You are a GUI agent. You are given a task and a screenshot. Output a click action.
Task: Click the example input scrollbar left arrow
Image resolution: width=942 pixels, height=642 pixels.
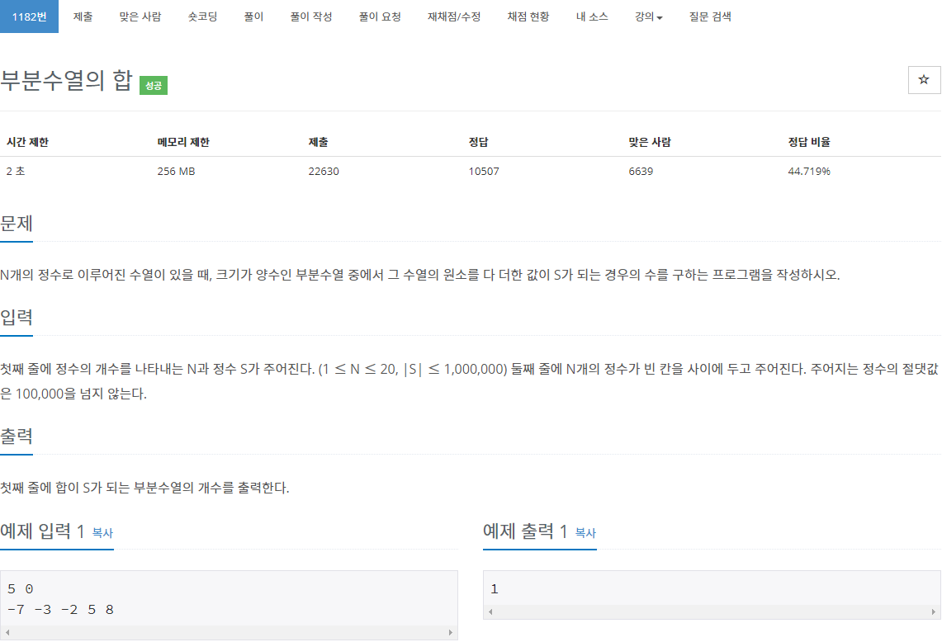(x=7, y=632)
